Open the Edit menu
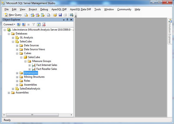 [14, 10]
